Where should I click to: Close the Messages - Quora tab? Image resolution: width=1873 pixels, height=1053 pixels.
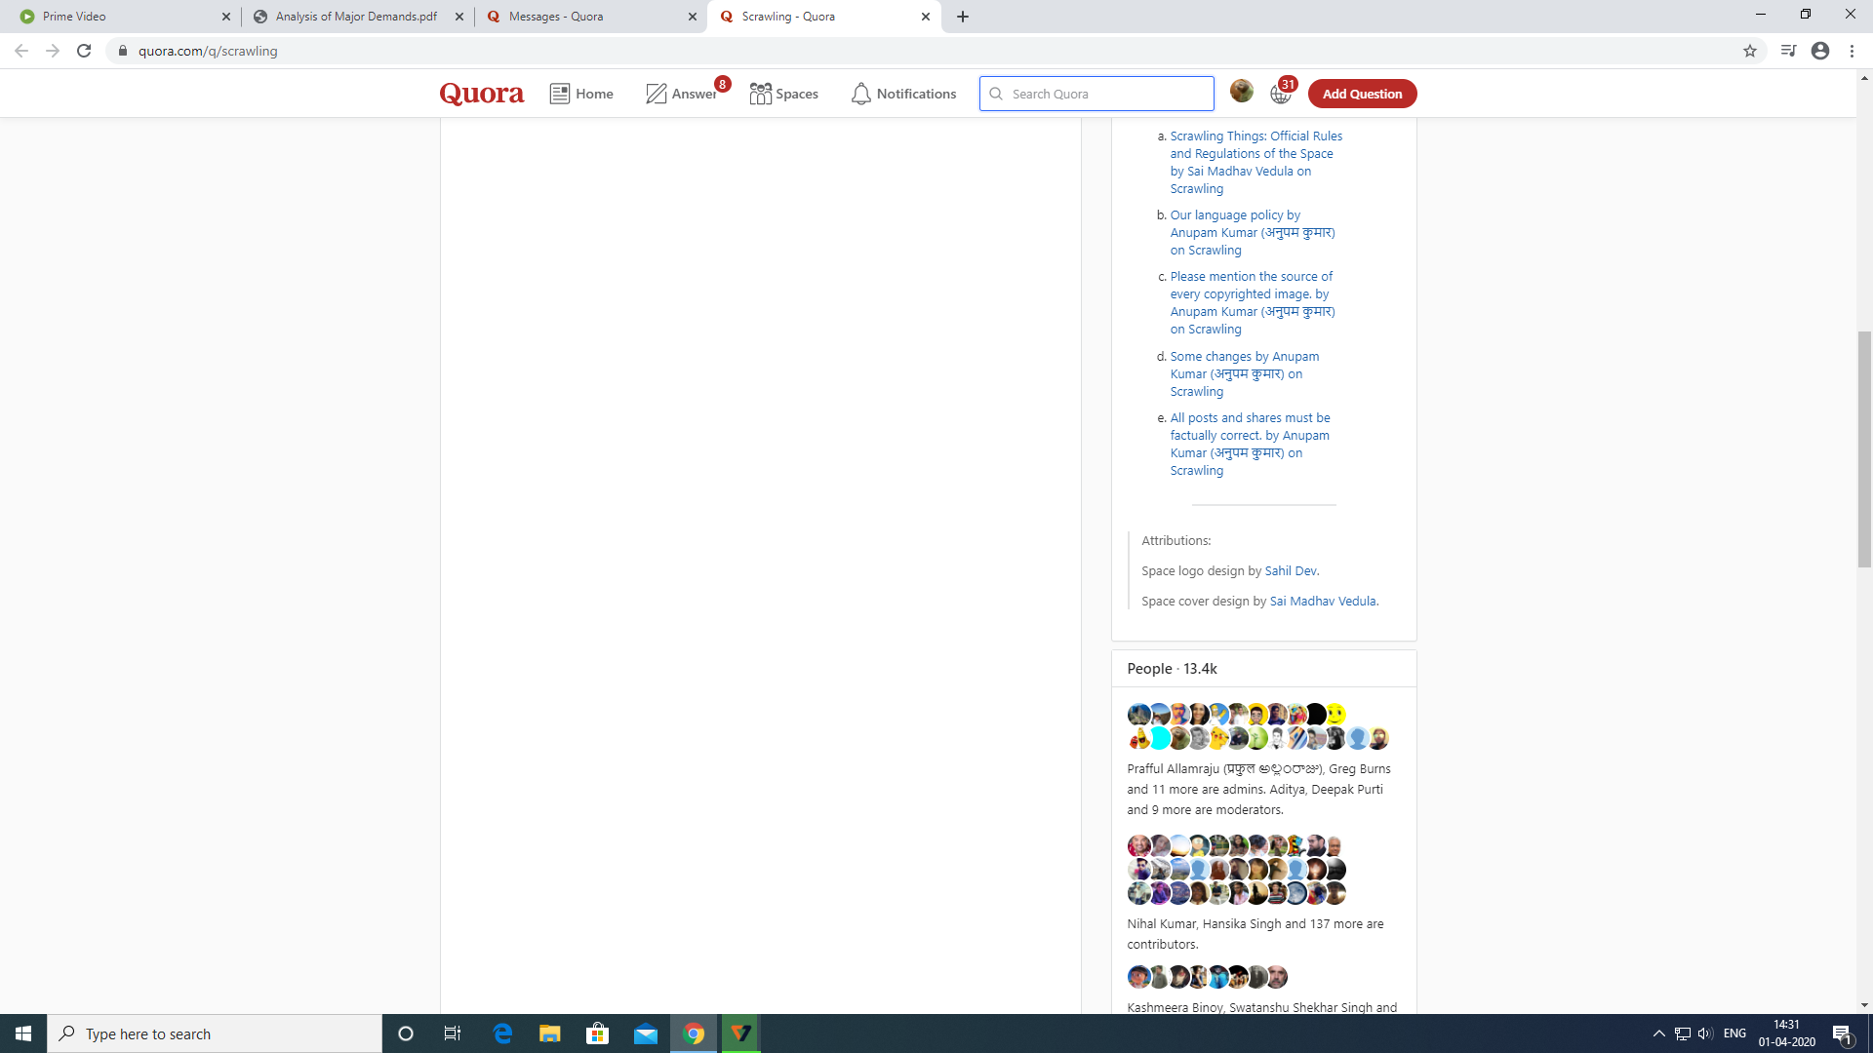click(x=693, y=17)
